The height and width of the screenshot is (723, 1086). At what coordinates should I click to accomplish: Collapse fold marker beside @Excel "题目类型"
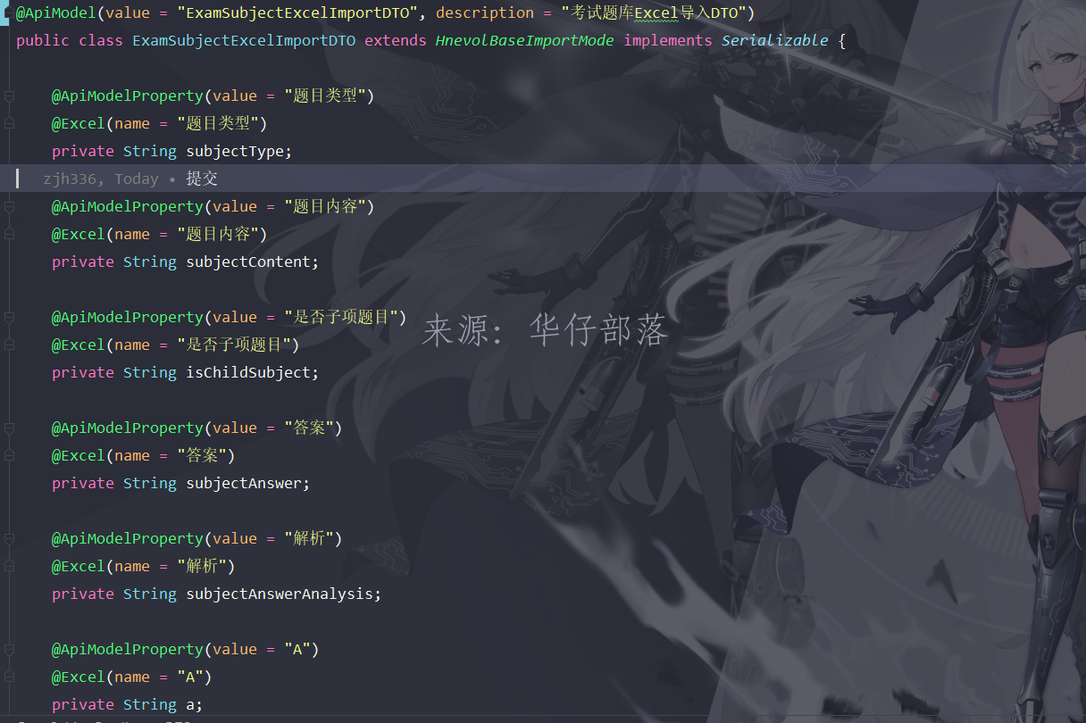pyautogui.click(x=9, y=124)
